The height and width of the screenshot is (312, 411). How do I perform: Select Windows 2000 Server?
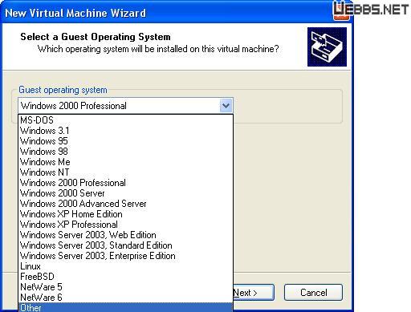(x=126, y=193)
